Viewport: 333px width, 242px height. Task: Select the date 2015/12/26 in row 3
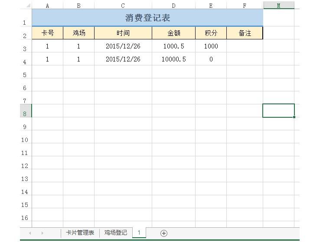123,46
